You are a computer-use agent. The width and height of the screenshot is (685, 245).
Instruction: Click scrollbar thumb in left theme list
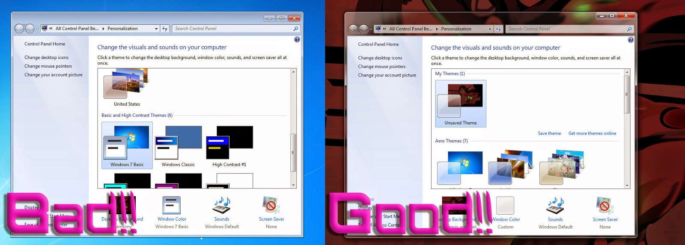point(293,153)
